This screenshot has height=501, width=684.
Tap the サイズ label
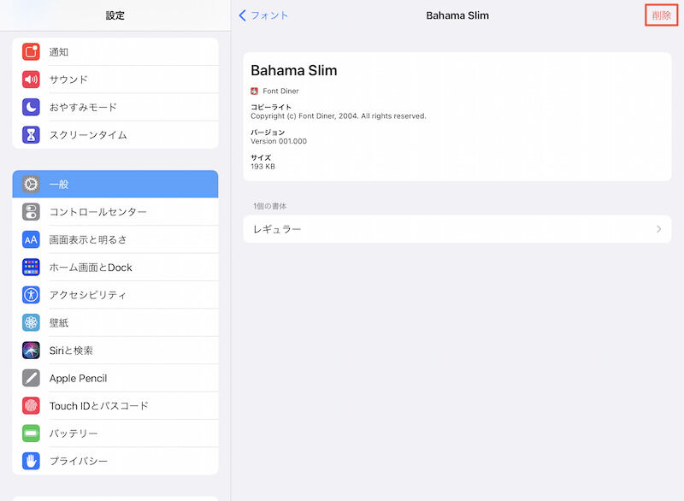[x=261, y=158]
